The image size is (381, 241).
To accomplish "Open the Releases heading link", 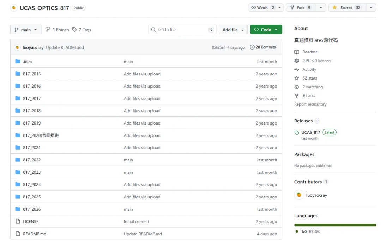I will 303,121.
